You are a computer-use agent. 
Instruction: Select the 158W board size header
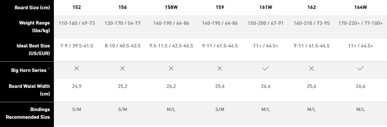[x=171, y=7]
